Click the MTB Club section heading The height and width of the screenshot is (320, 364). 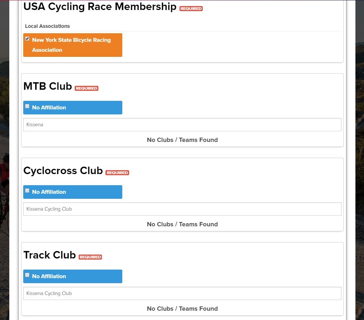(x=48, y=86)
